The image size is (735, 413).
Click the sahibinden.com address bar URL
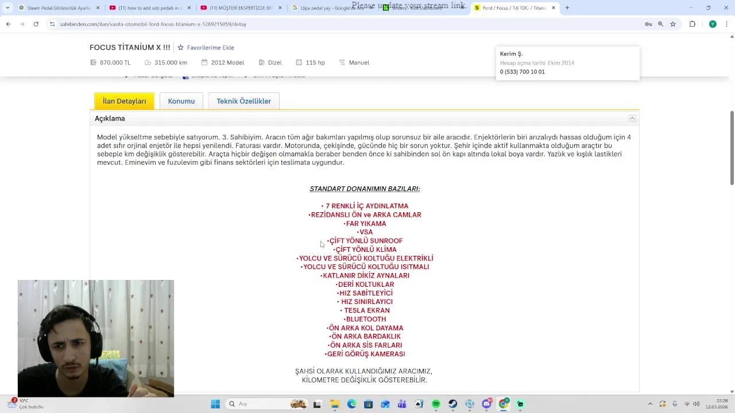[x=153, y=24]
